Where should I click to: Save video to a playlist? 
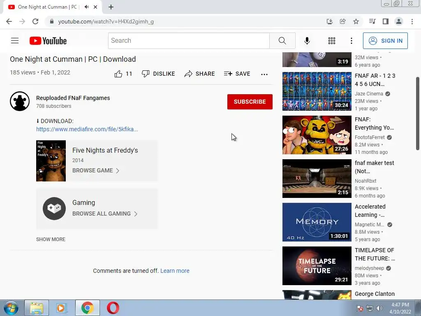click(x=237, y=74)
